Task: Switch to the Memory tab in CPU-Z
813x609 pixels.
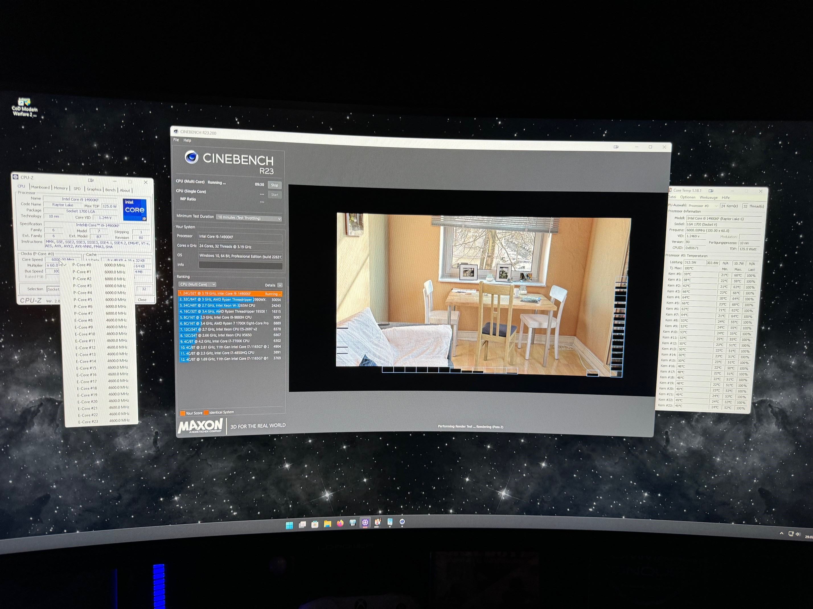Action: [x=61, y=188]
